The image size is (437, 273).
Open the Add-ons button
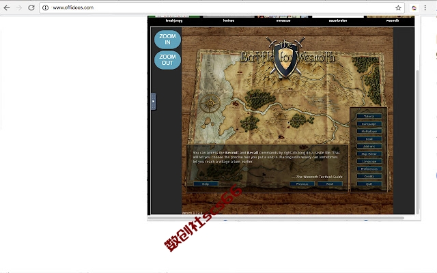[x=369, y=146]
